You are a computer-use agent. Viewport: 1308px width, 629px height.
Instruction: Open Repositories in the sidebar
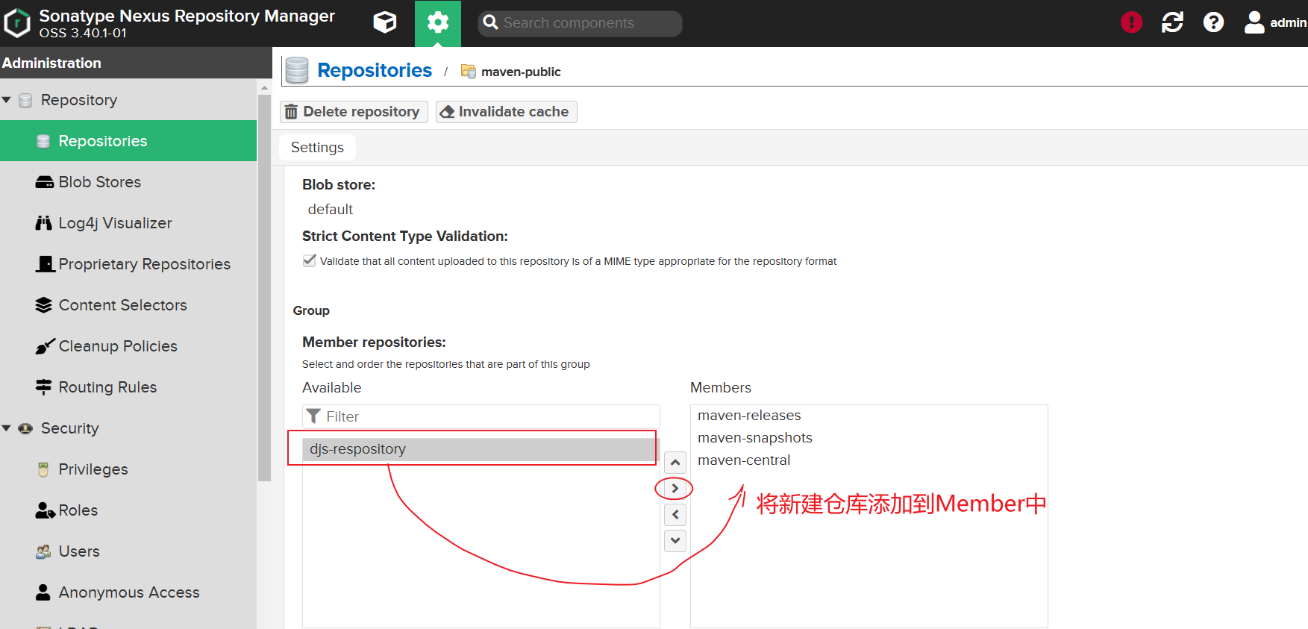pos(128,141)
